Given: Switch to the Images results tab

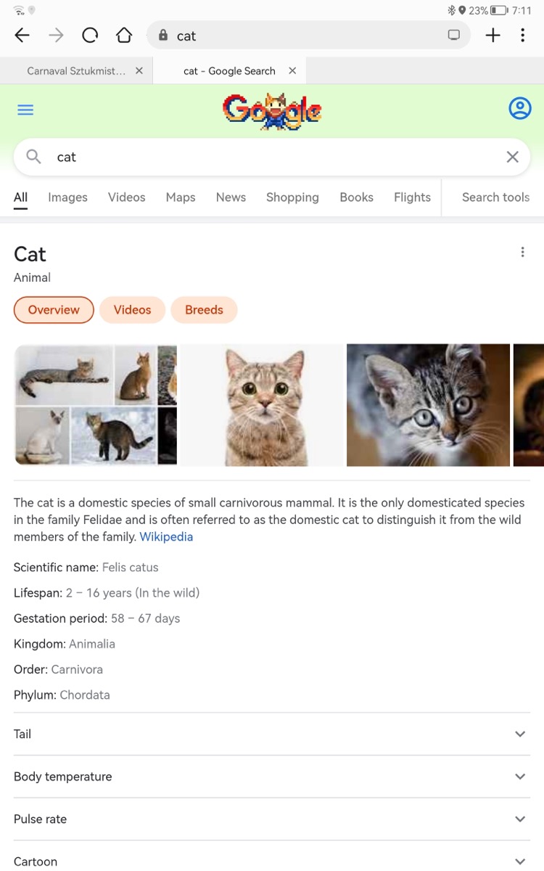Looking at the screenshot, I should point(67,197).
